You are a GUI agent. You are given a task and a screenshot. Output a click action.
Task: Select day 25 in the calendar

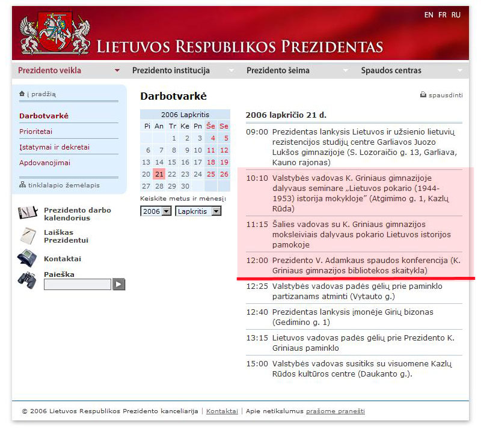click(x=211, y=174)
